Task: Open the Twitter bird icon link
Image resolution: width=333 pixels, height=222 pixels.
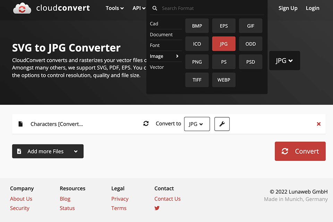Action: tap(157, 208)
